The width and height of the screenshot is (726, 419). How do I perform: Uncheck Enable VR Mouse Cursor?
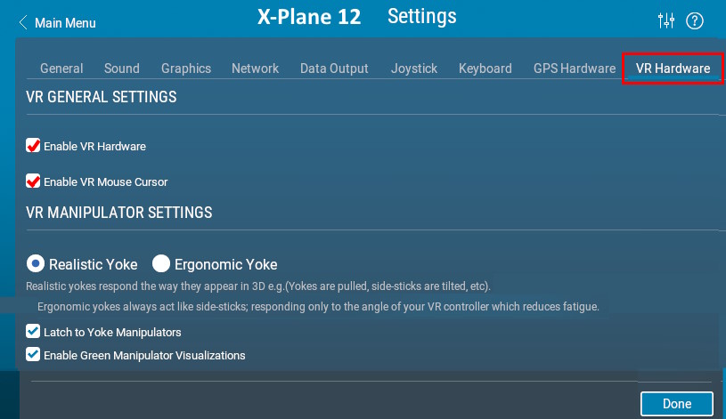34,181
